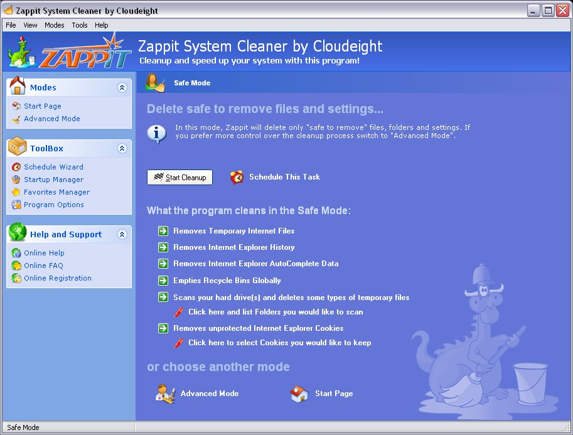Click the broom icon beside sidebar Advanced Mode
The width and height of the screenshot is (573, 435).
16,119
